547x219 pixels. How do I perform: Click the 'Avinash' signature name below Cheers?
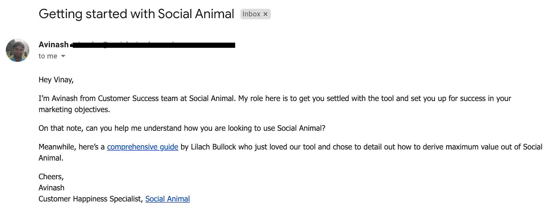52,188
